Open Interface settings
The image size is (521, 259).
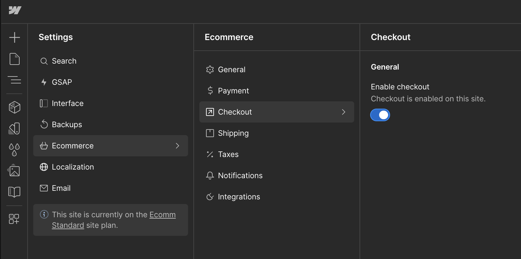tap(67, 103)
